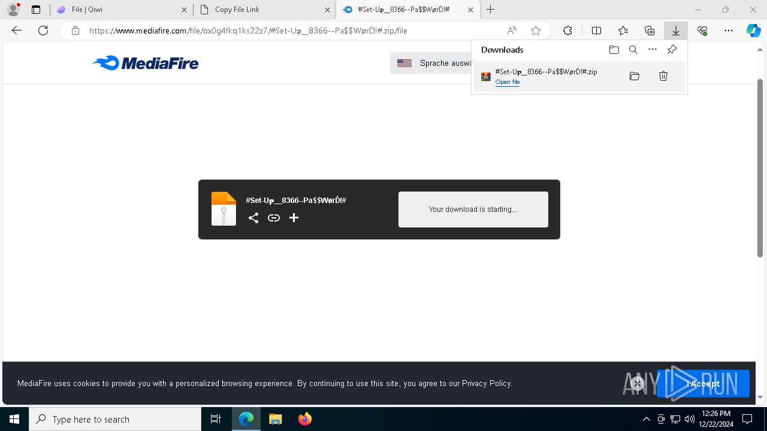Close the Copy File Link tab

click(327, 10)
